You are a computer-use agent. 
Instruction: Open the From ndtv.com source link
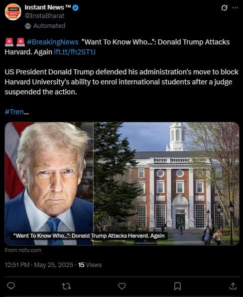(23, 250)
